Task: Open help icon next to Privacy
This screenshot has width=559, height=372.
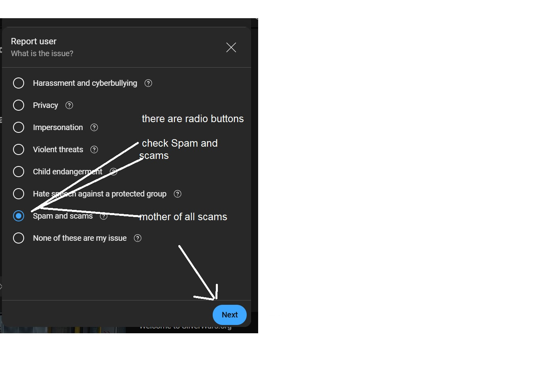Action: (69, 105)
